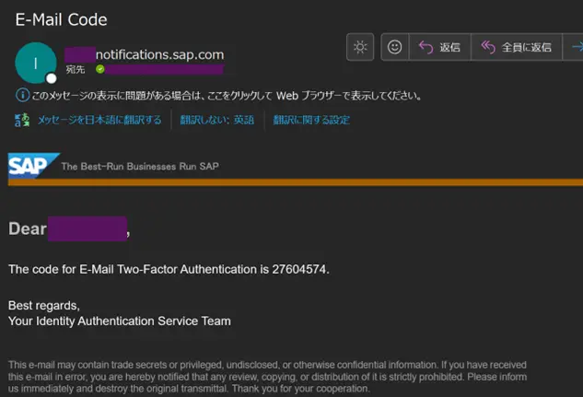
Task: Click the 'Best regards,' line
Action: tap(44, 306)
